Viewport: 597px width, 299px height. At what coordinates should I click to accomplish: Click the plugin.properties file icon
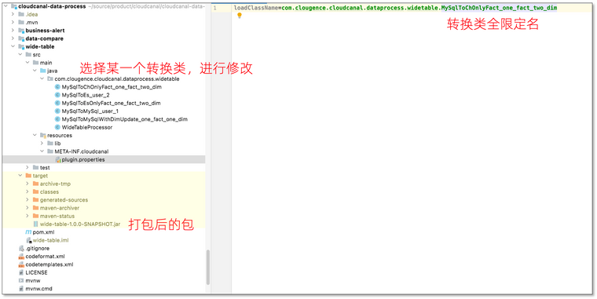coord(58,160)
